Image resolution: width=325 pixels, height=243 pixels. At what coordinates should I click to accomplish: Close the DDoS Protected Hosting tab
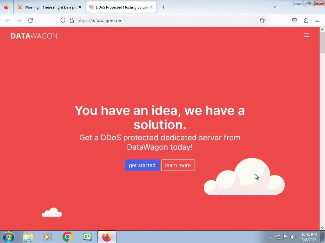click(x=151, y=7)
